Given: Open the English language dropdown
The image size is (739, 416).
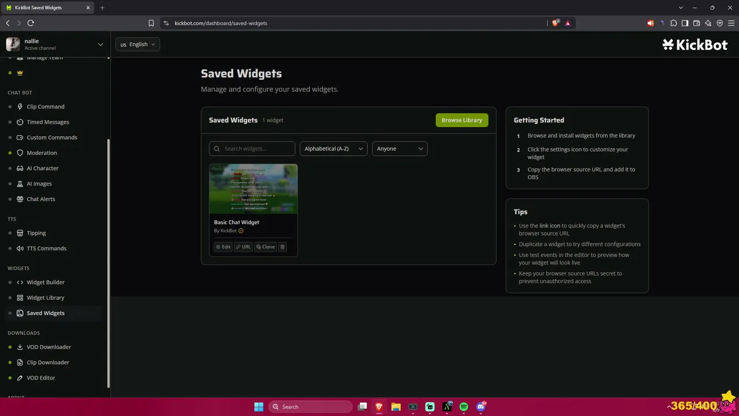Looking at the screenshot, I should tap(137, 44).
